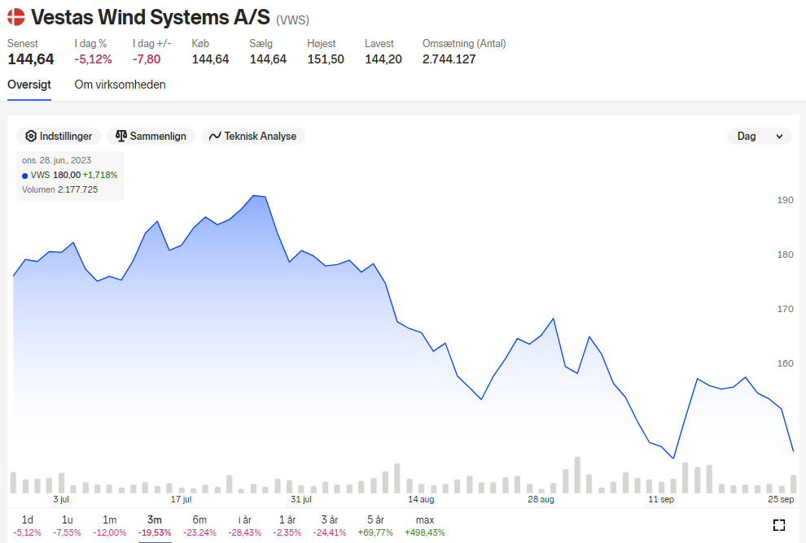Click the 14 aug date label
806x543 pixels.
click(x=421, y=499)
